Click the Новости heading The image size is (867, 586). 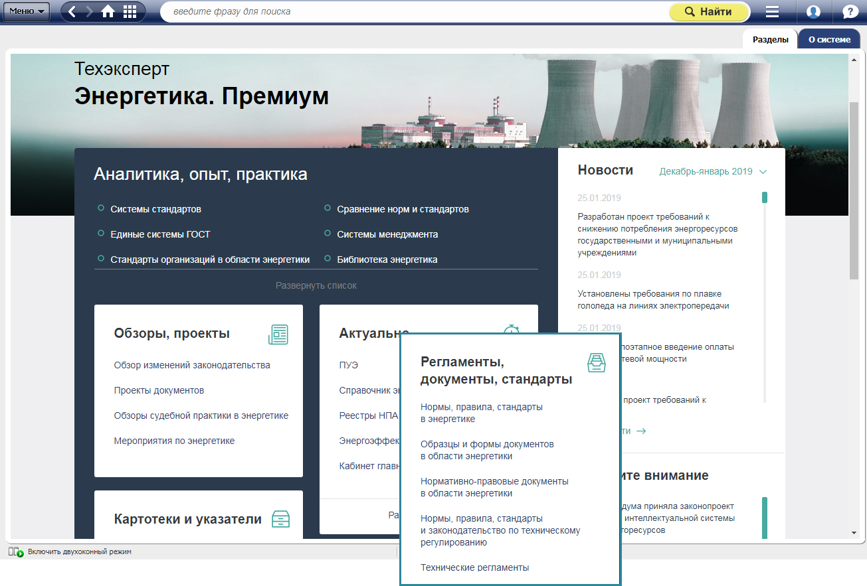pyautogui.click(x=605, y=170)
